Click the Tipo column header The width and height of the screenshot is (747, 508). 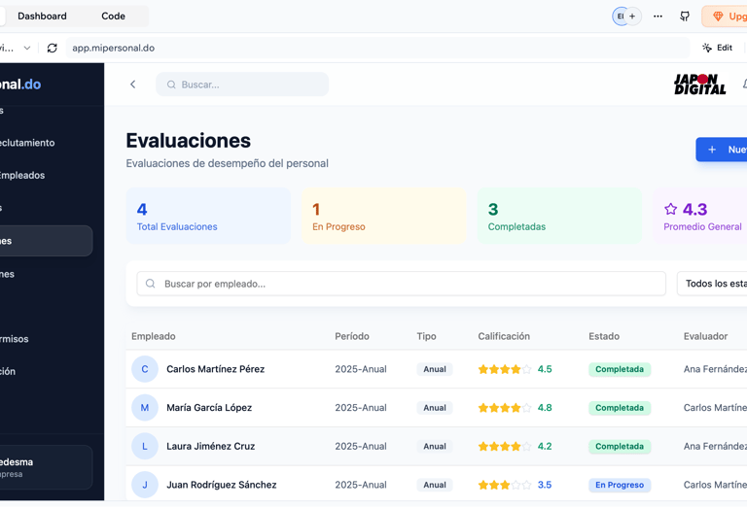click(x=426, y=336)
